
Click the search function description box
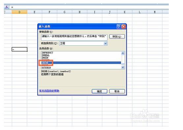click(x=74, y=38)
